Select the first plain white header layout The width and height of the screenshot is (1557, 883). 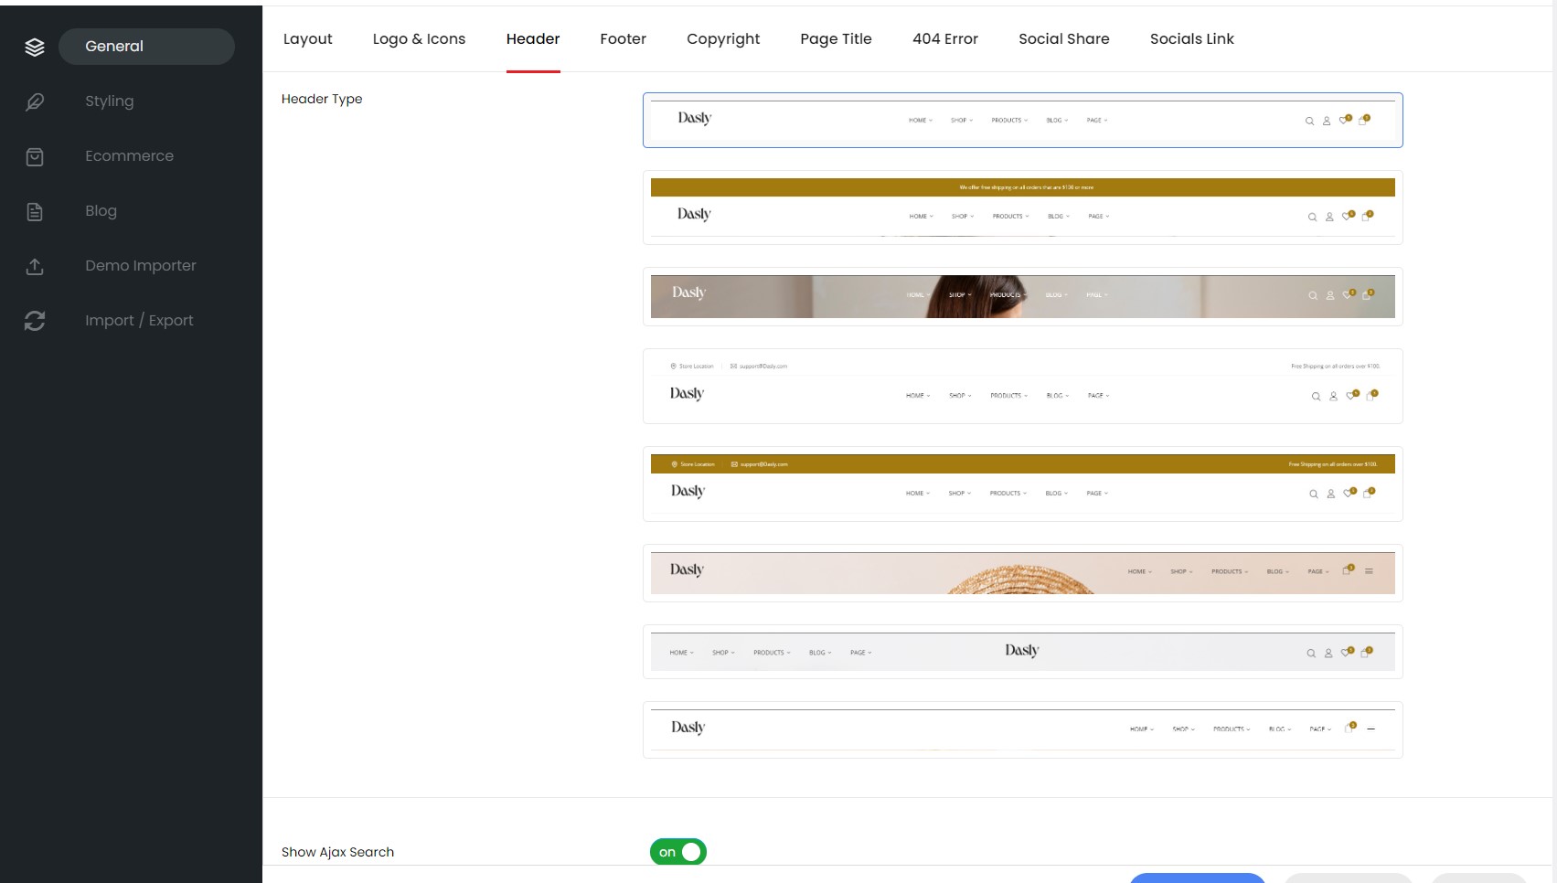tap(1023, 120)
